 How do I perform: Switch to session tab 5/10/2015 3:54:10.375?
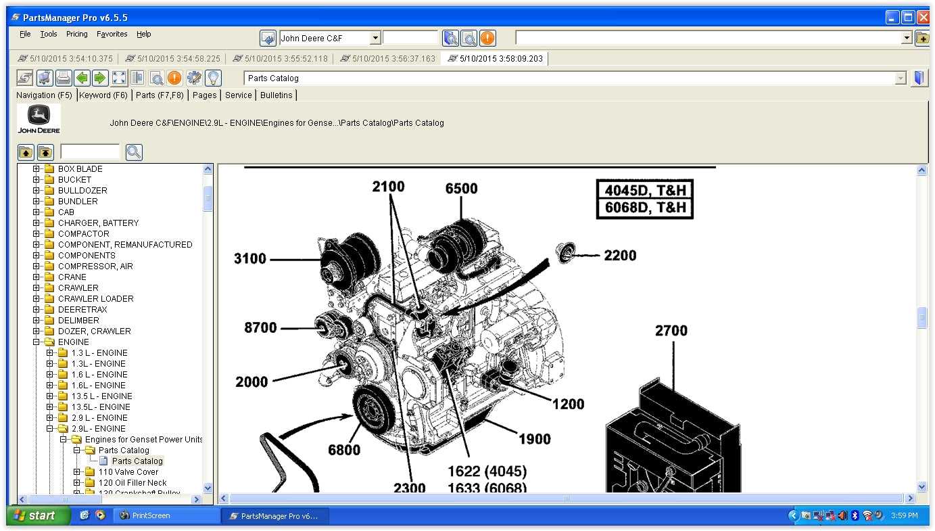66,59
